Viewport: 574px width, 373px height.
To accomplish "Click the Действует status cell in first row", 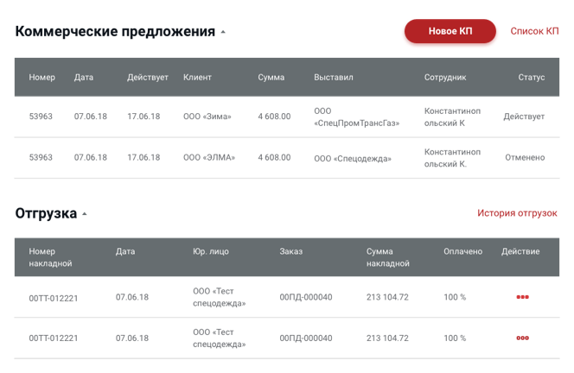I will click(x=524, y=117).
